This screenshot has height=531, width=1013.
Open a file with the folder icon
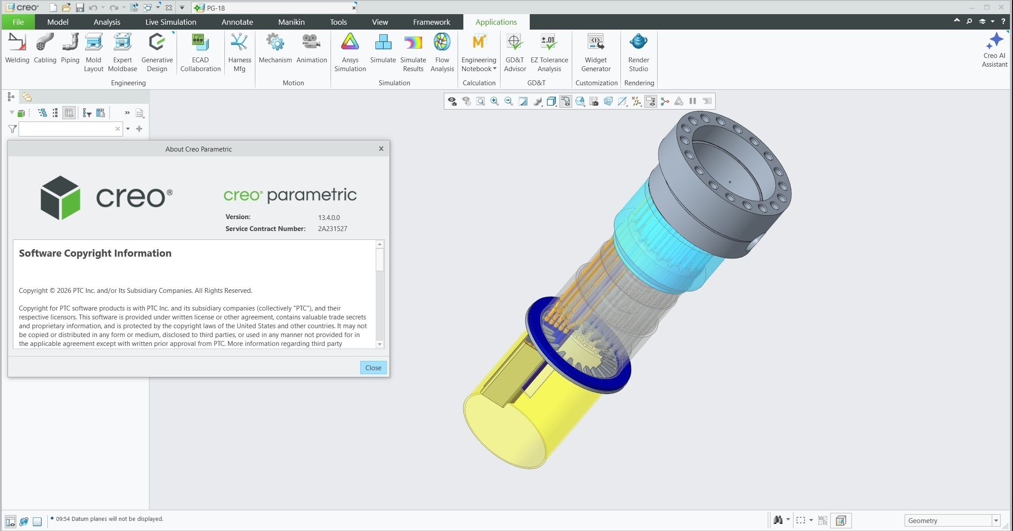tap(66, 8)
